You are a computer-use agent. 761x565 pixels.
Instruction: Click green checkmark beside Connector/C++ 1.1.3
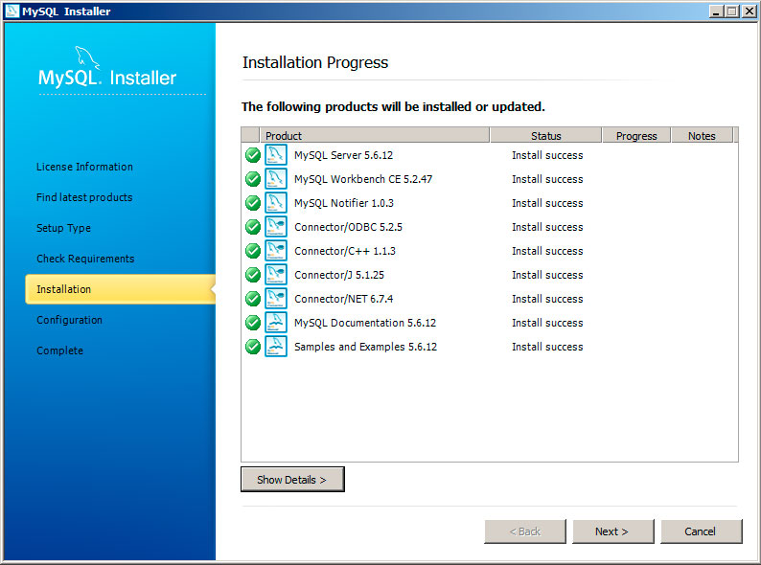pos(253,251)
